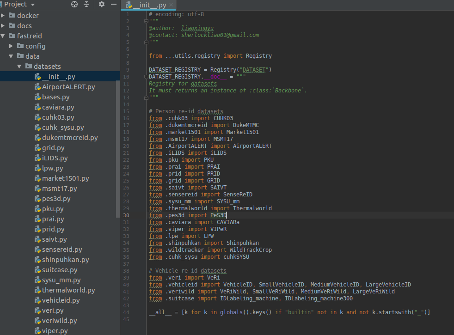Click on 'IDLabeling_machine300' in line 42
The width and height of the screenshot is (454, 335).
(319, 298)
